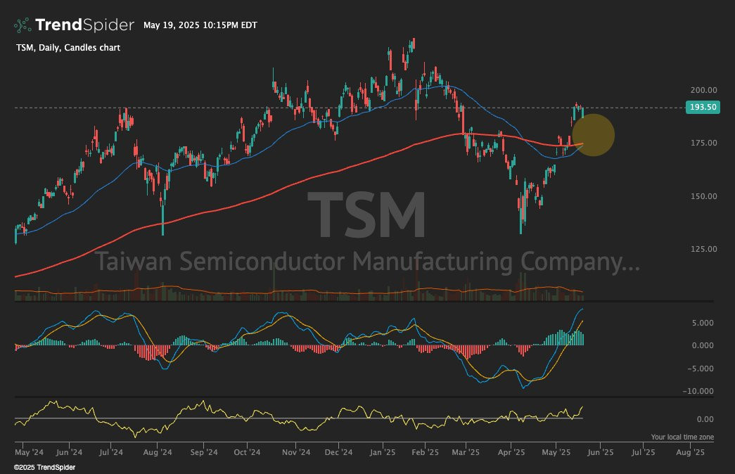
Task: Click the Your local time zone note
Action: [682, 437]
